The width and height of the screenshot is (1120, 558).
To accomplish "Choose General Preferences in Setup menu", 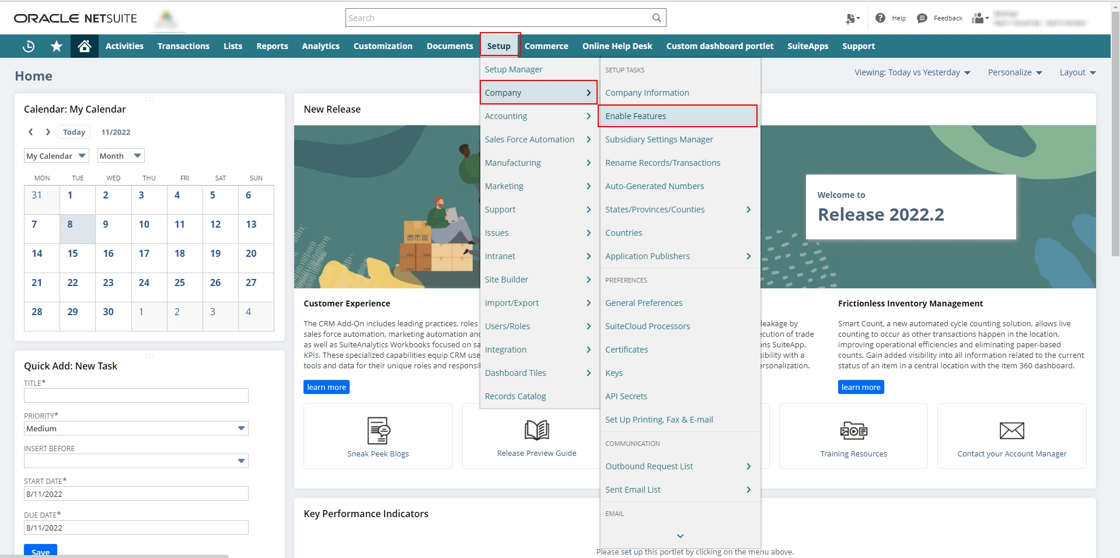I will coord(644,303).
